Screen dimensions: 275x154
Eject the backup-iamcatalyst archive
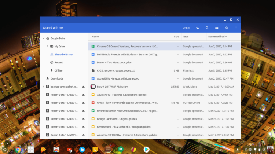tap(83, 87)
